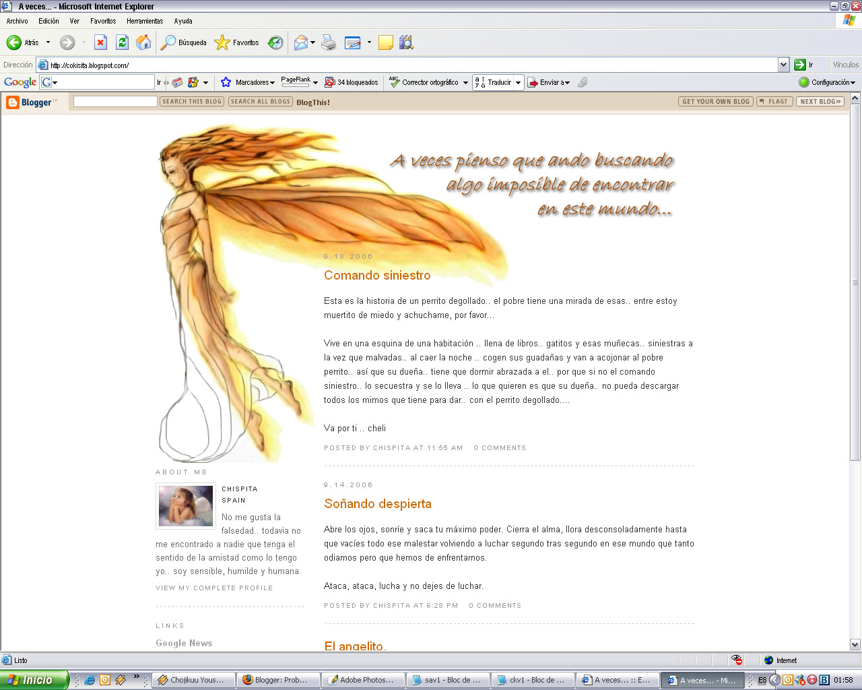The height and width of the screenshot is (690, 862).
Task: Open the Ver menu
Action: [75, 21]
